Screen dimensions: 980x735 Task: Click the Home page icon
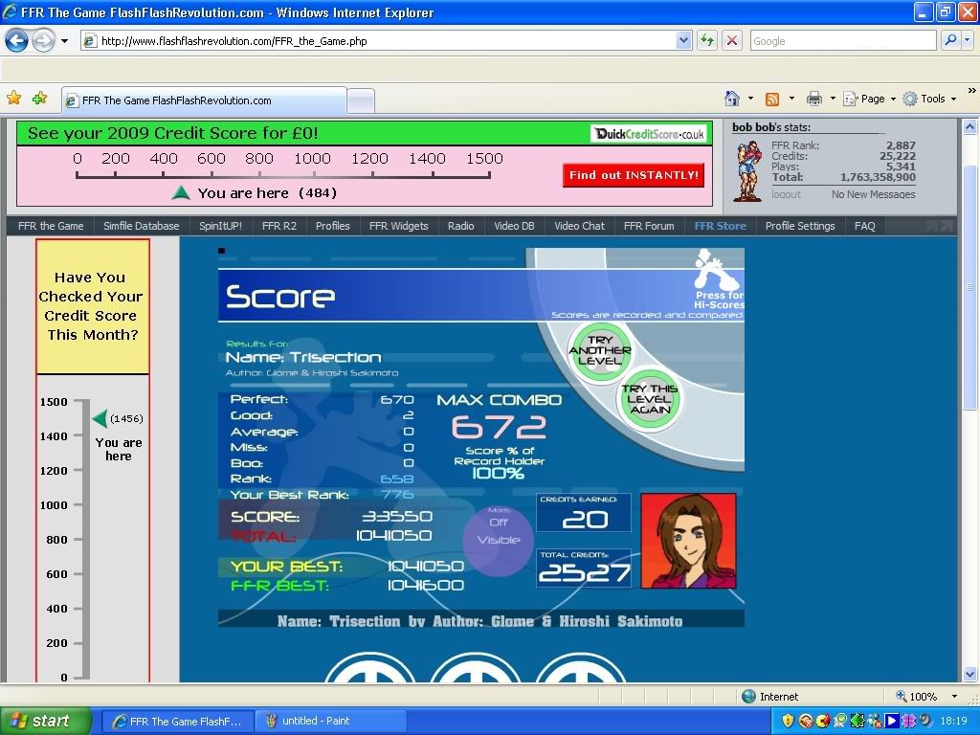[732, 99]
